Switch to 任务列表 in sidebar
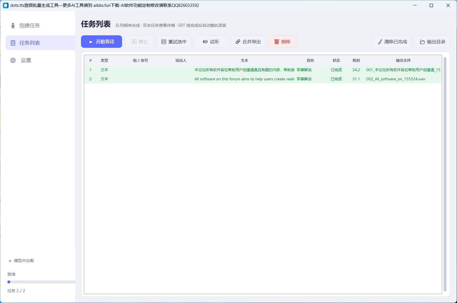 (x=40, y=43)
